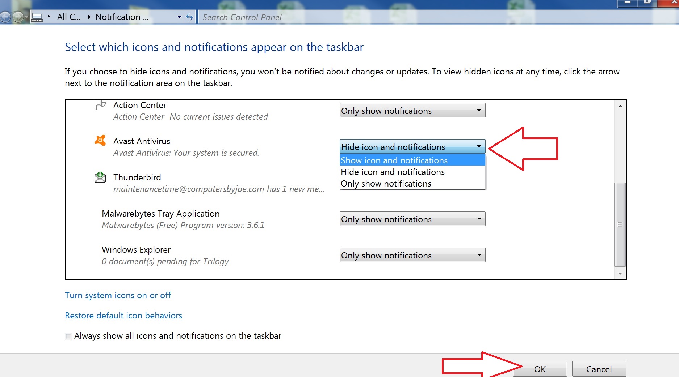Screen dimensions: 679x377
Task: Select the Malwarebytes Tray Application label
Action: point(161,214)
